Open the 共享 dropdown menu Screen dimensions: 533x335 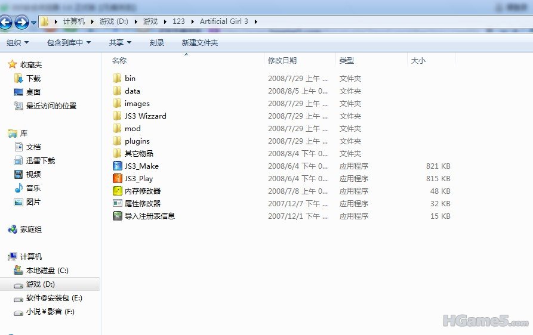pos(120,43)
